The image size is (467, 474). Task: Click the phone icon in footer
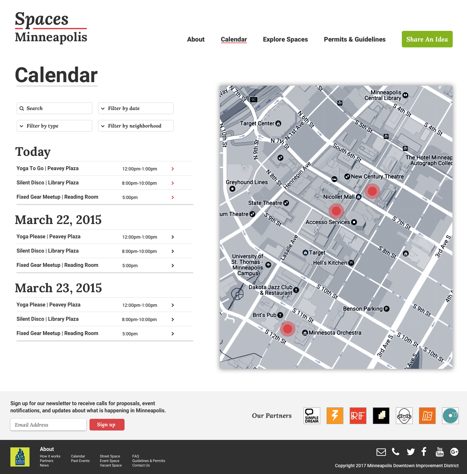396,452
